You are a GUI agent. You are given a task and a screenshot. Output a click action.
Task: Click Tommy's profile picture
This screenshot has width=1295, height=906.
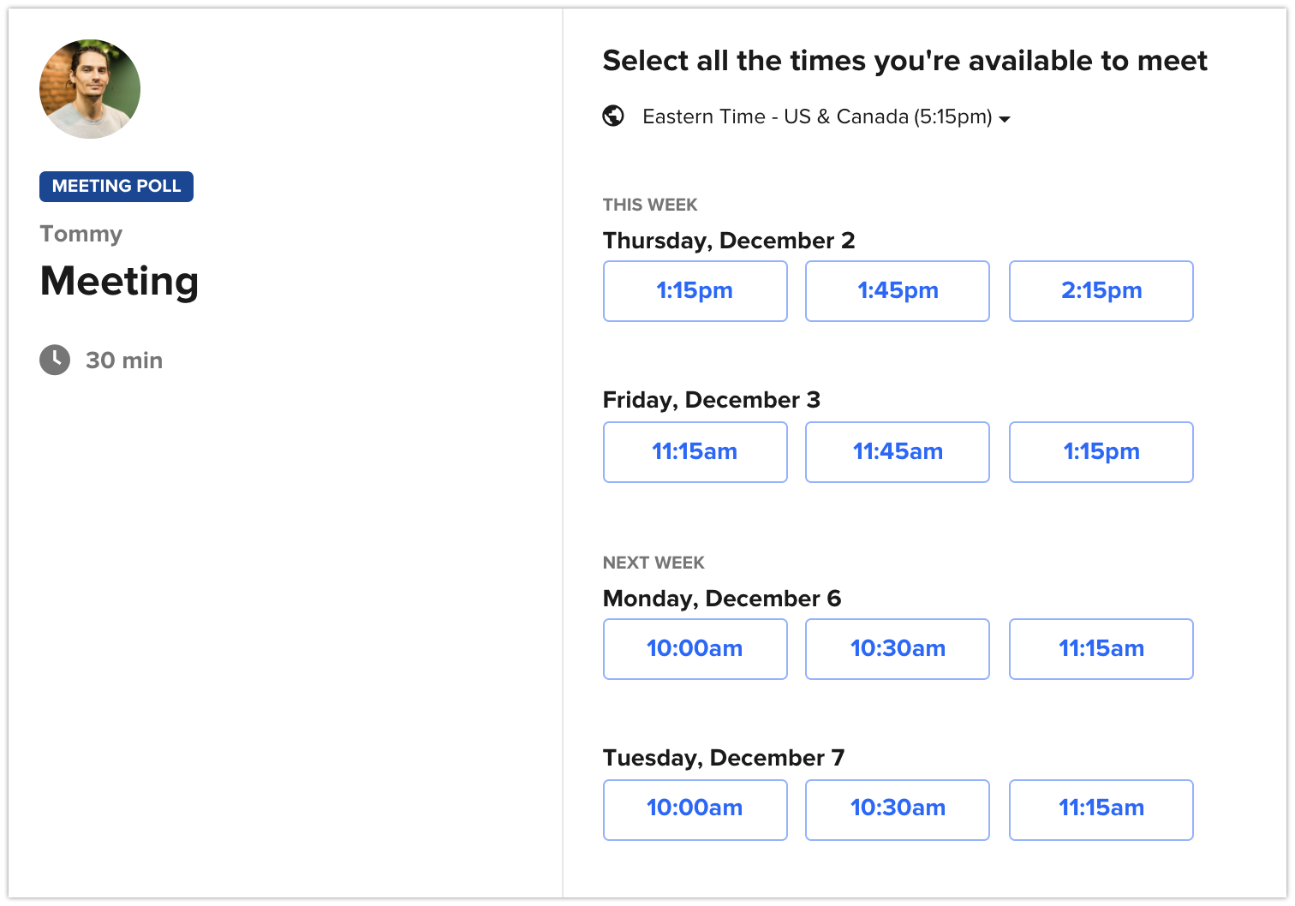pyautogui.click(x=89, y=88)
